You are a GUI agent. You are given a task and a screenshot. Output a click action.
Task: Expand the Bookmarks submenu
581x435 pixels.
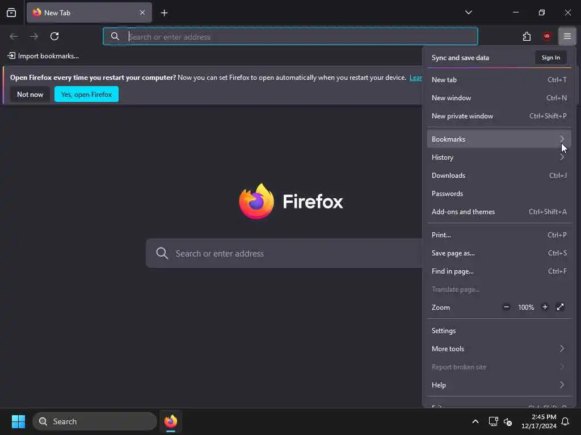point(499,139)
